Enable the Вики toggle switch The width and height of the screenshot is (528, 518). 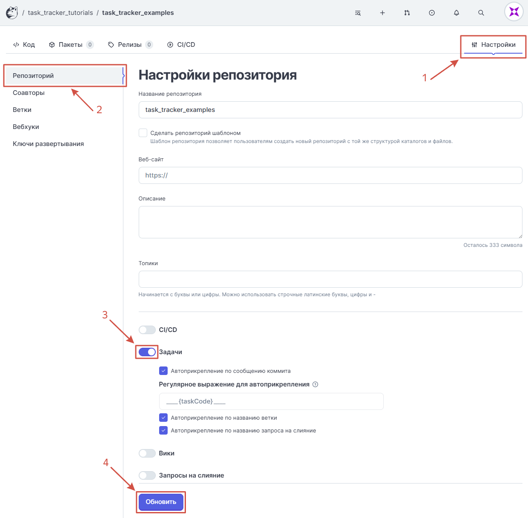(147, 453)
